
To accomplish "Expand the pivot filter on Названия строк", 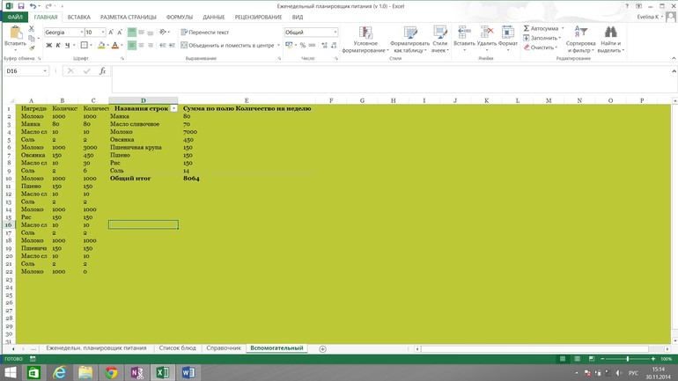I will coord(173,108).
